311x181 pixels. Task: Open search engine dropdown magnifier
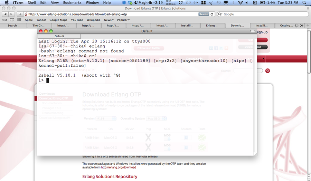click(x=220, y=14)
